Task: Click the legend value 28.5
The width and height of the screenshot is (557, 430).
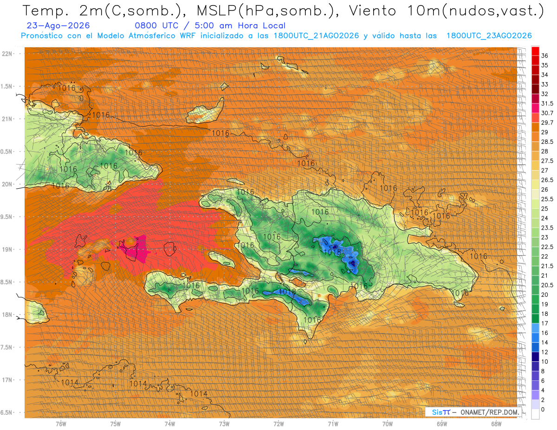Action: [547, 141]
